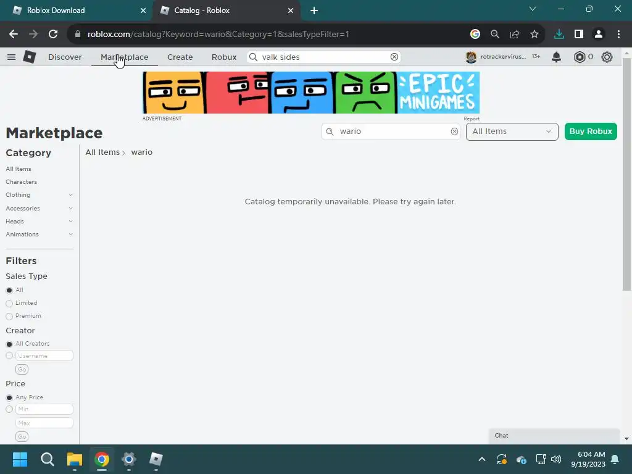Select the 'All' sales type radio
The height and width of the screenshot is (474, 632).
tap(9, 290)
